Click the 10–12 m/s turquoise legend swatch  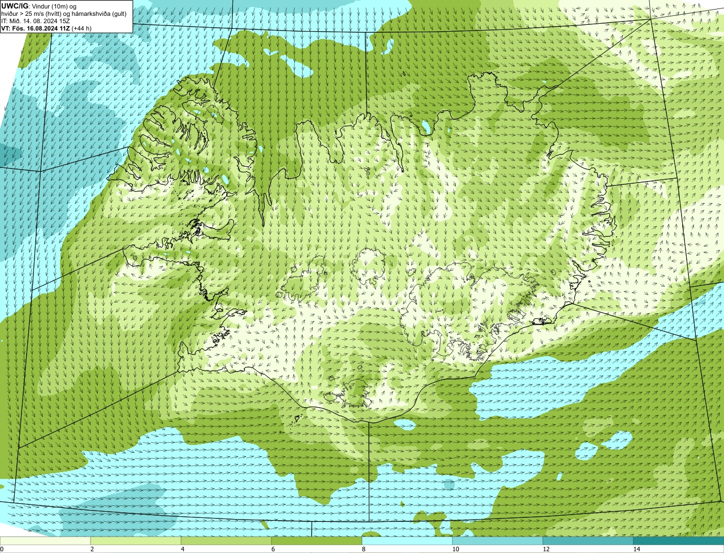coord(498,541)
